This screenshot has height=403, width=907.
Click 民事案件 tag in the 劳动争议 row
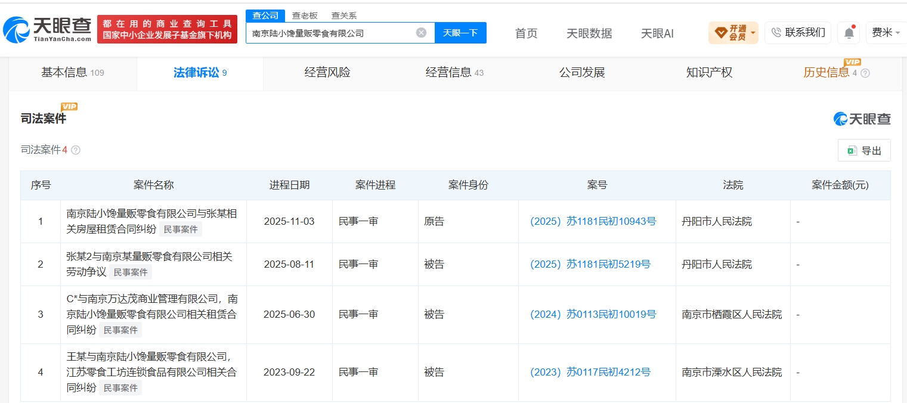click(x=130, y=272)
